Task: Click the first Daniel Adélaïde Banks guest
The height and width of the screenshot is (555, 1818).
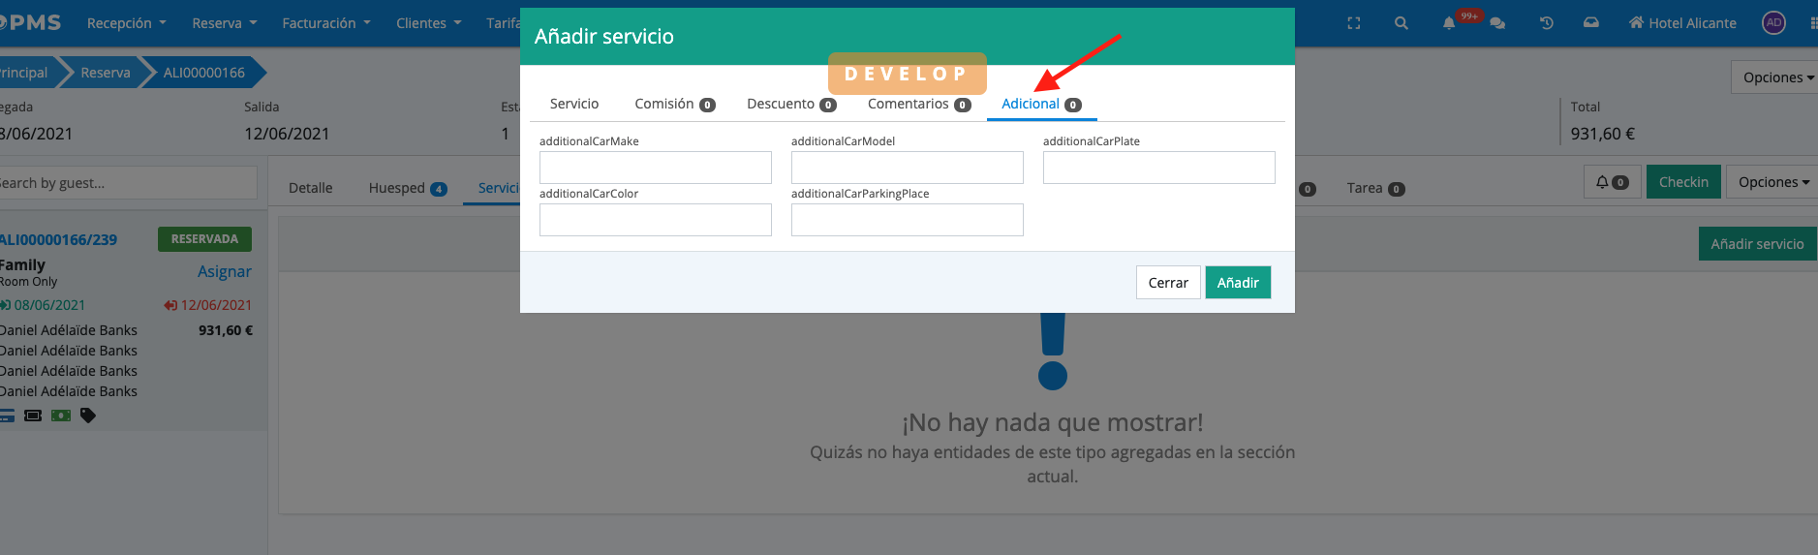Action: (x=69, y=330)
